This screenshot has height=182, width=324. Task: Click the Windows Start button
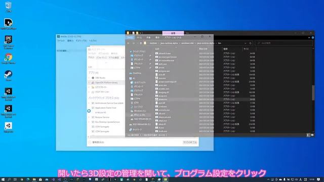[x=3, y=179]
